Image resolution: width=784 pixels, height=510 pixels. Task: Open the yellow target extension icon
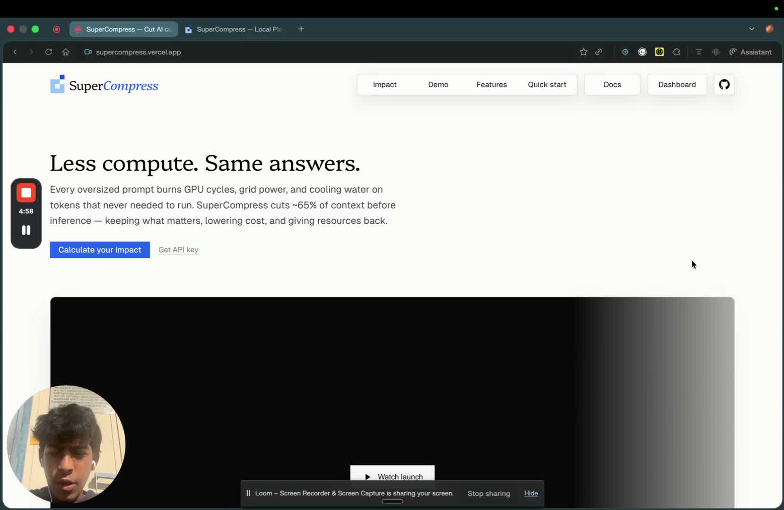click(659, 52)
